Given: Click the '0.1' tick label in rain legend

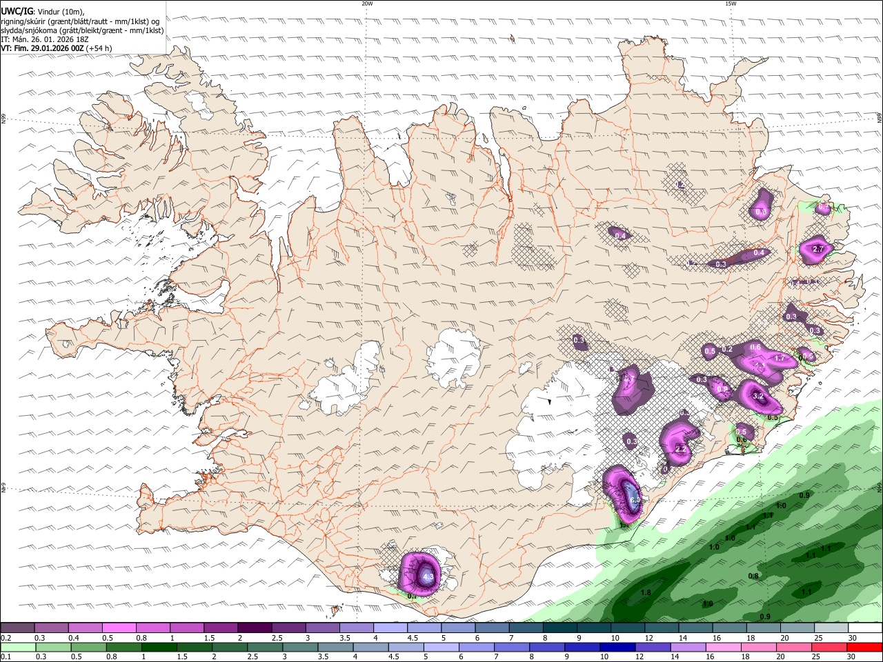Looking at the screenshot, I should [6, 656].
